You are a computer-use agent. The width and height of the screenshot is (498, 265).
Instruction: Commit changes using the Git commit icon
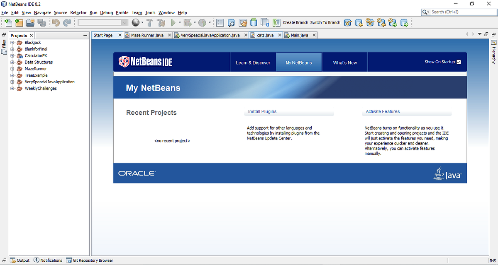(x=348, y=22)
